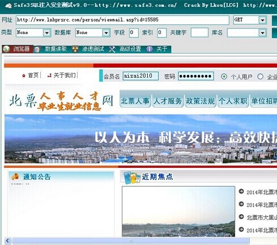Viewport: 277px width, 245px height.
Task: Click the megaphone icon by 通知公告
Action: pos(15,176)
